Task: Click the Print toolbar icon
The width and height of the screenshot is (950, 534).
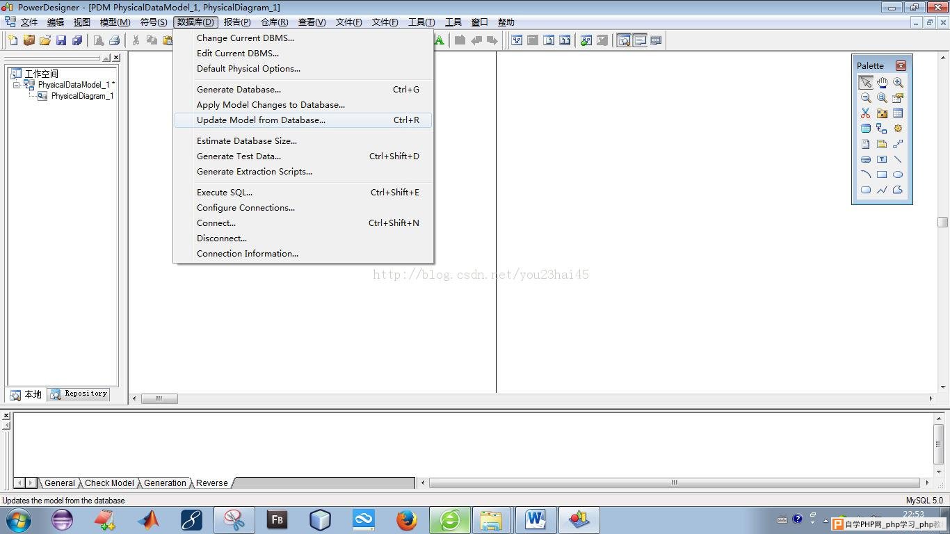Action: tap(115, 40)
